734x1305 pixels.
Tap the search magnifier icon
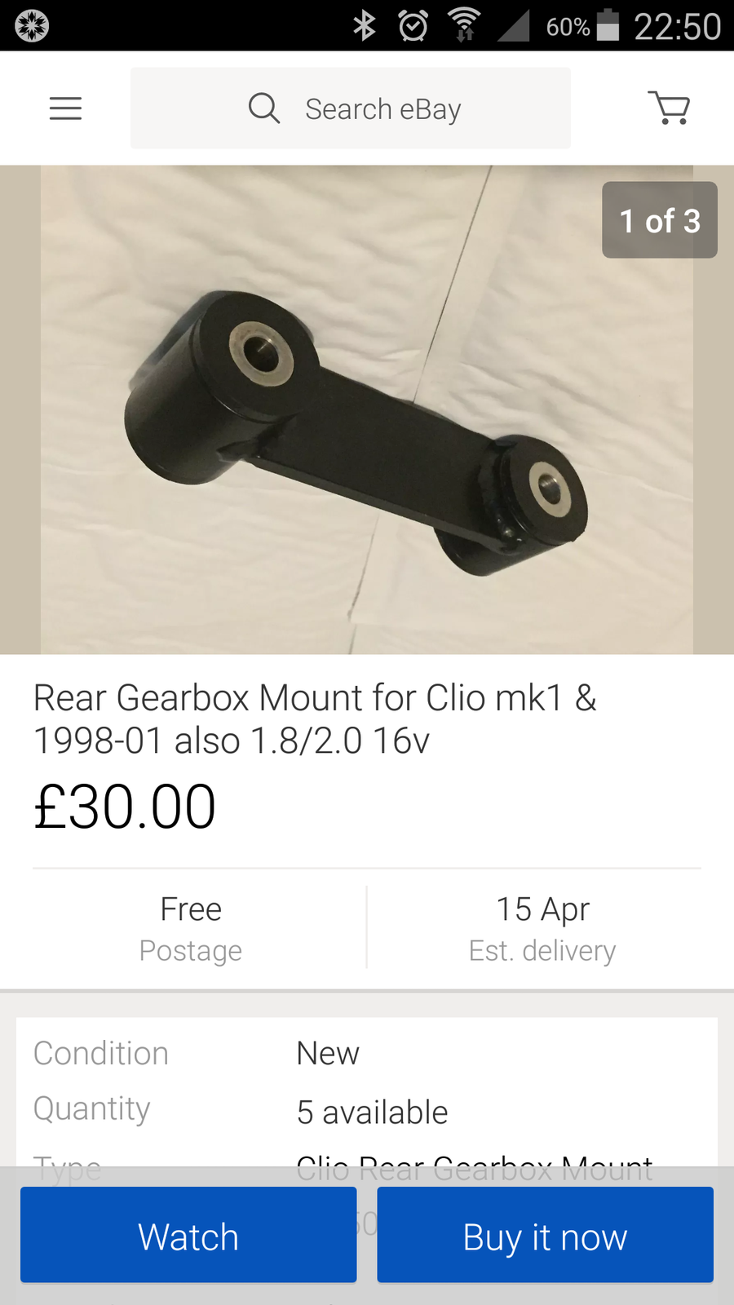pos(264,108)
